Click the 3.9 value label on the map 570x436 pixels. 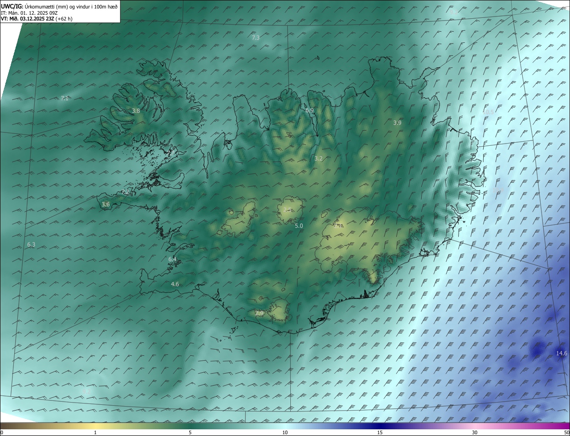click(x=397, y=123)
